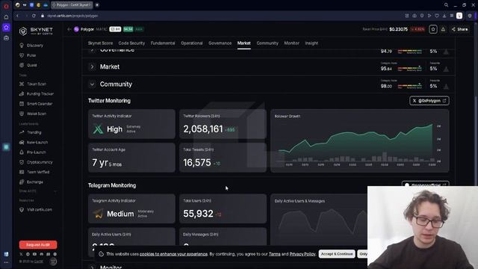478x269 pixels.
Task: Click the token price $0.23075
Action: pos(398,29)
